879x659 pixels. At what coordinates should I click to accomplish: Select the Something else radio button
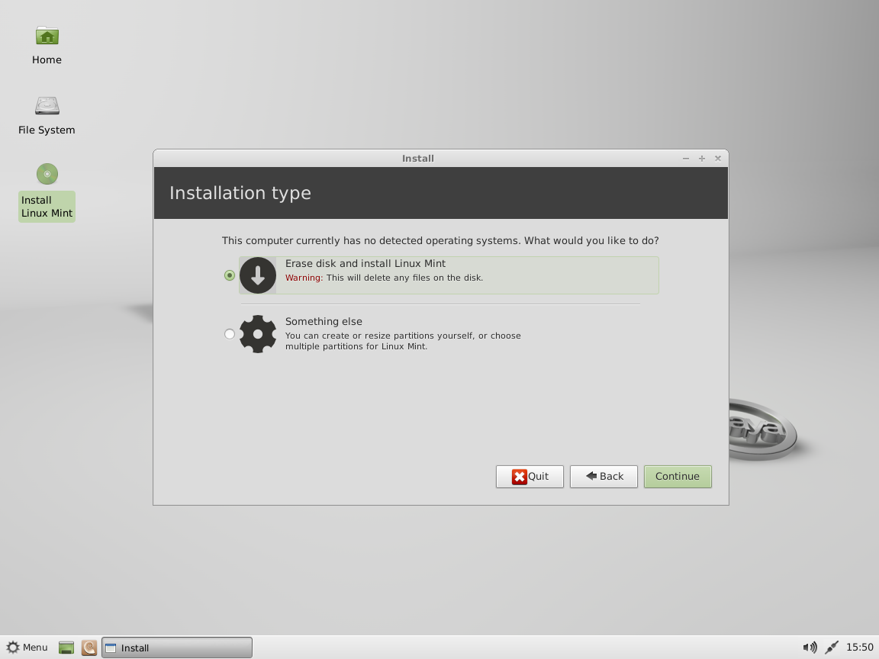point(229,334)
